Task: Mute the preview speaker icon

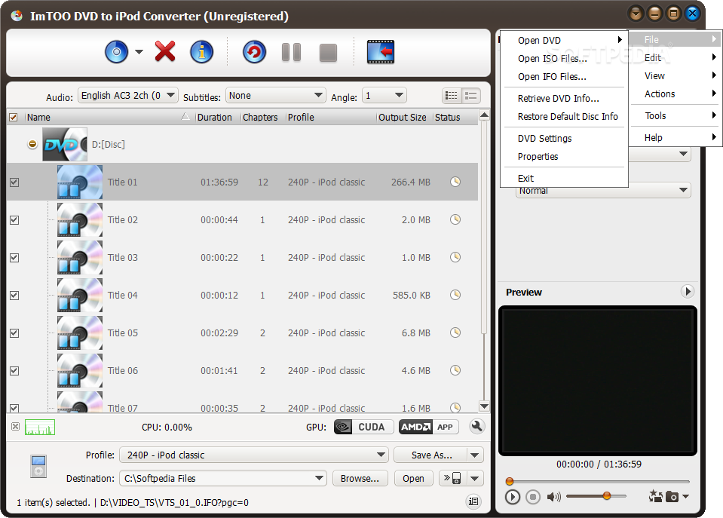Action: 553,497
